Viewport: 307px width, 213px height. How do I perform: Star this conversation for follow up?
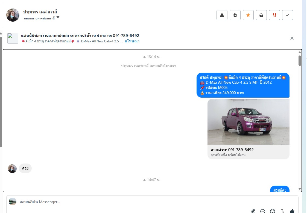click(248, 15)
